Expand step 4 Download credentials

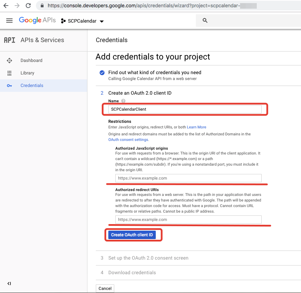(132, 272)
